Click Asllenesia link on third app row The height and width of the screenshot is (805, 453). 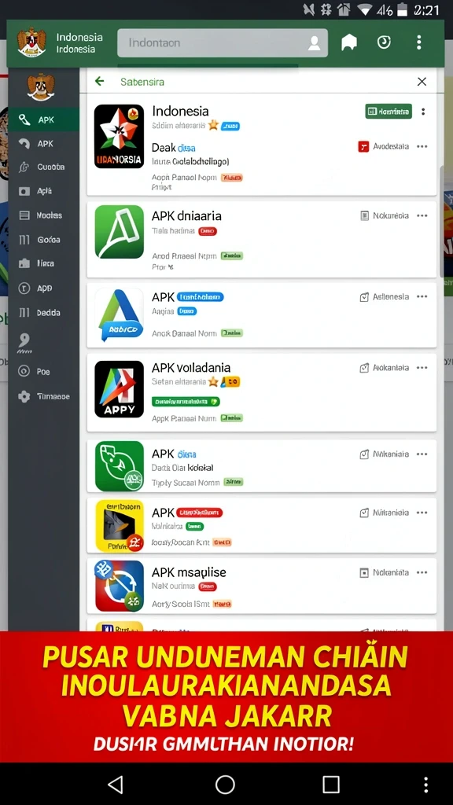tap(385, 296)
